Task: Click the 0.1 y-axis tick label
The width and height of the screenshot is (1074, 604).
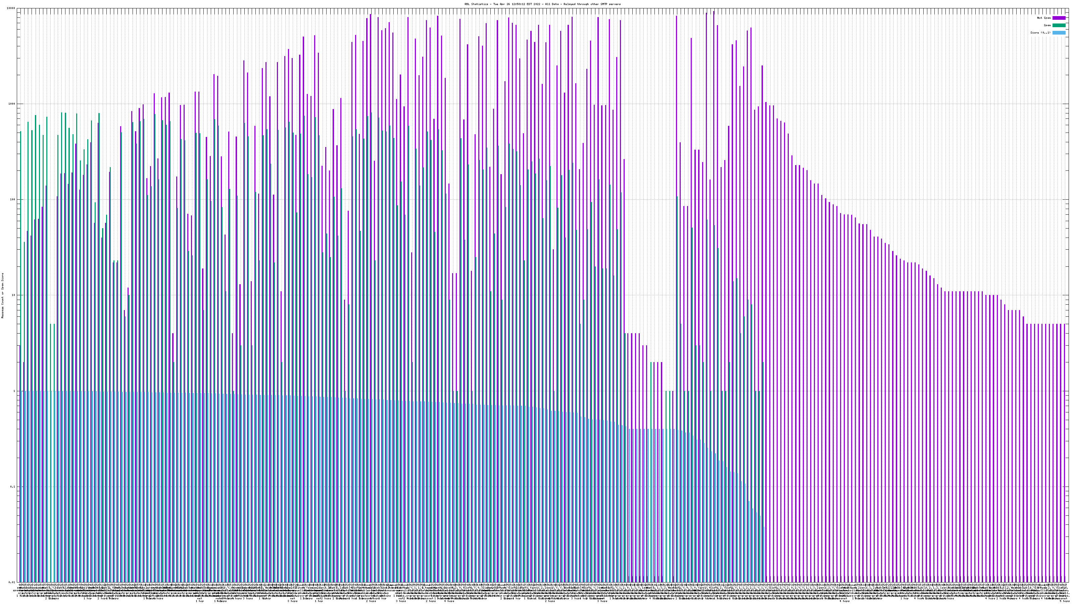Action: click(13, 487)
